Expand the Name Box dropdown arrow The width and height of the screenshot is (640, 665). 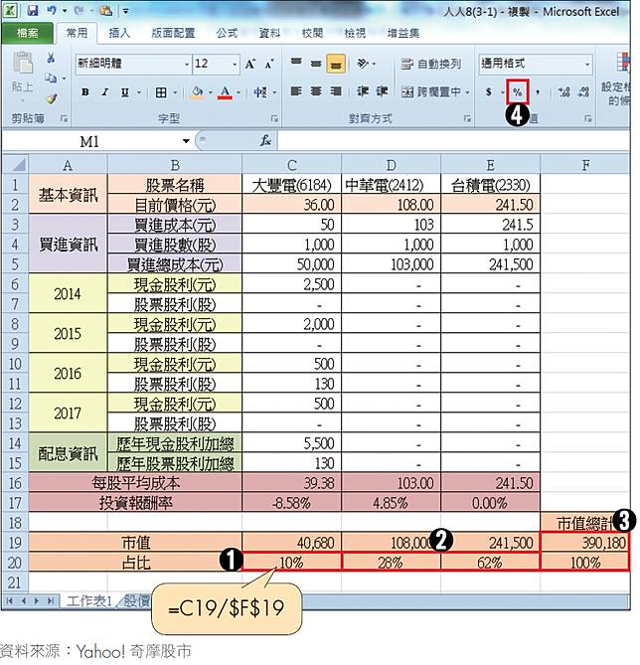[x=186, y=141]
